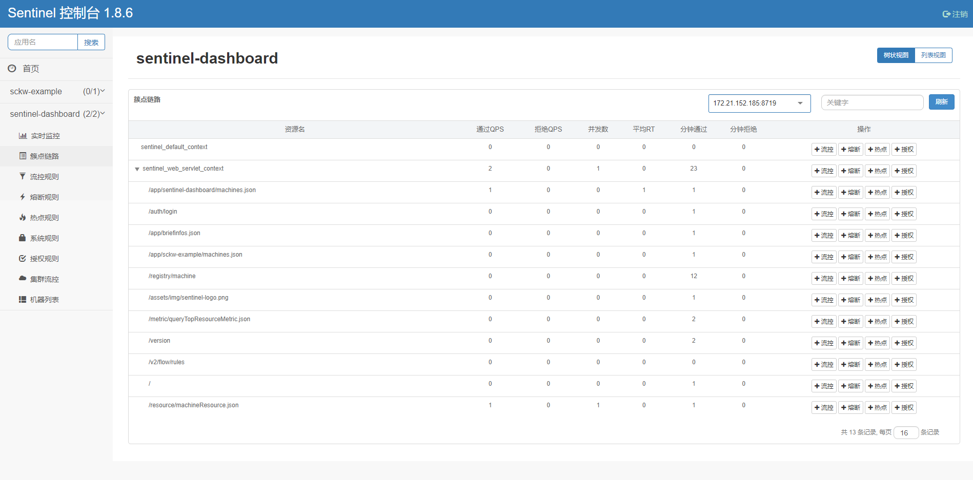Screen dimensions: 973x480
Task: Click the dashboard icon next to 首页
Action: click(x=12, y=68)
